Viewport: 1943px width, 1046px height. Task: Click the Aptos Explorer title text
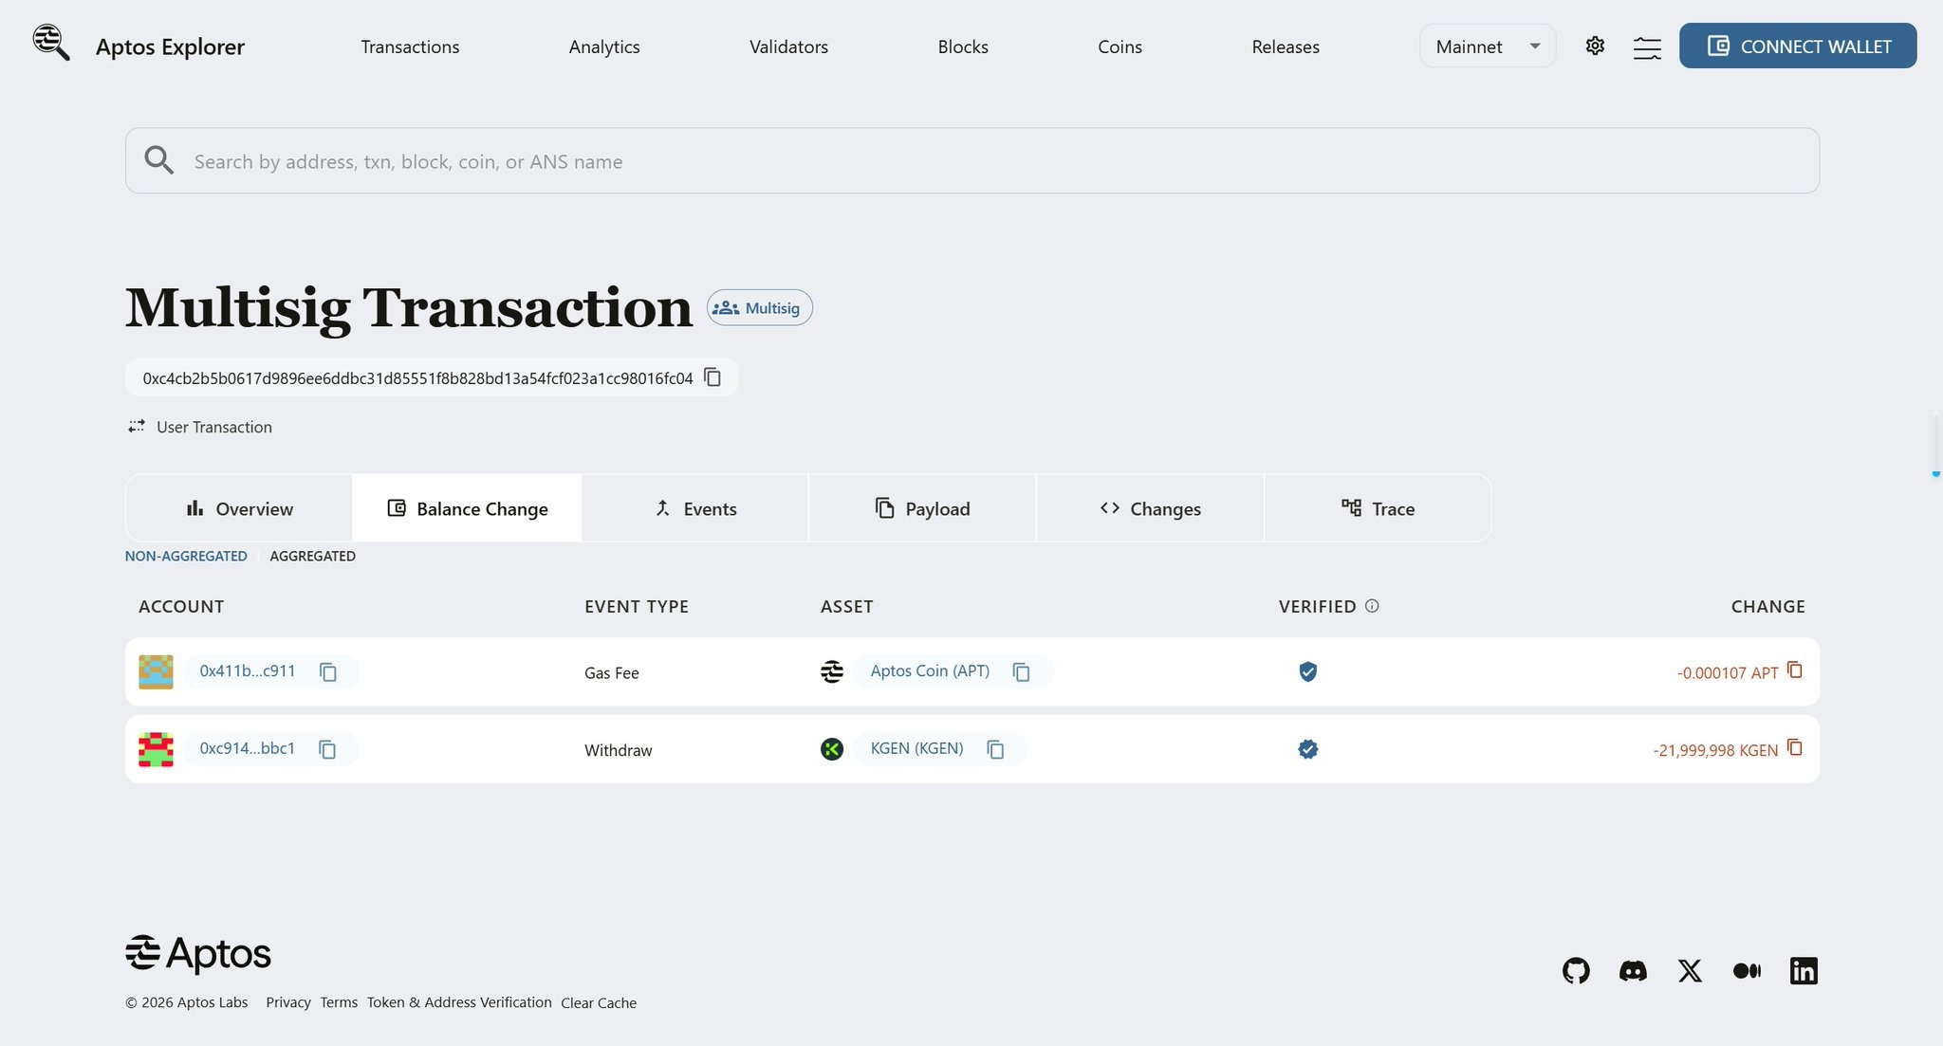click(x=170, y=46)
